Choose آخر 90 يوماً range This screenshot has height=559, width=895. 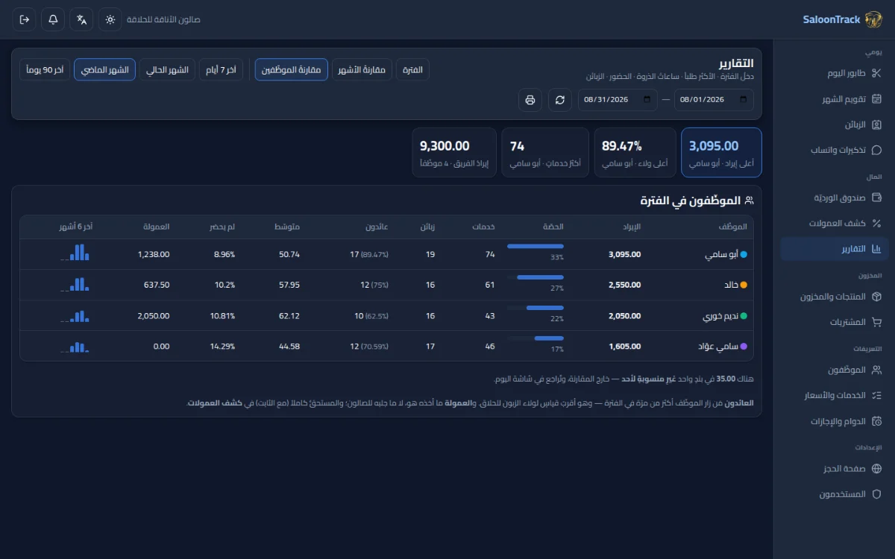click(45, 69)
